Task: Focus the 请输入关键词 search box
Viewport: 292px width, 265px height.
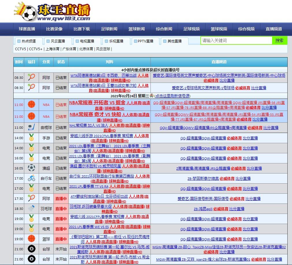Action: tap(236, 40)
